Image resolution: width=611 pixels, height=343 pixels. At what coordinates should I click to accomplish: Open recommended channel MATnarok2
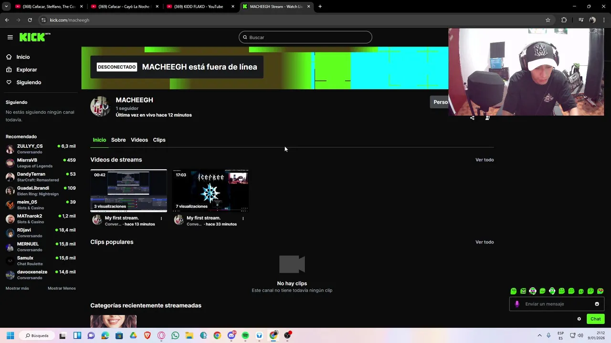41,219
